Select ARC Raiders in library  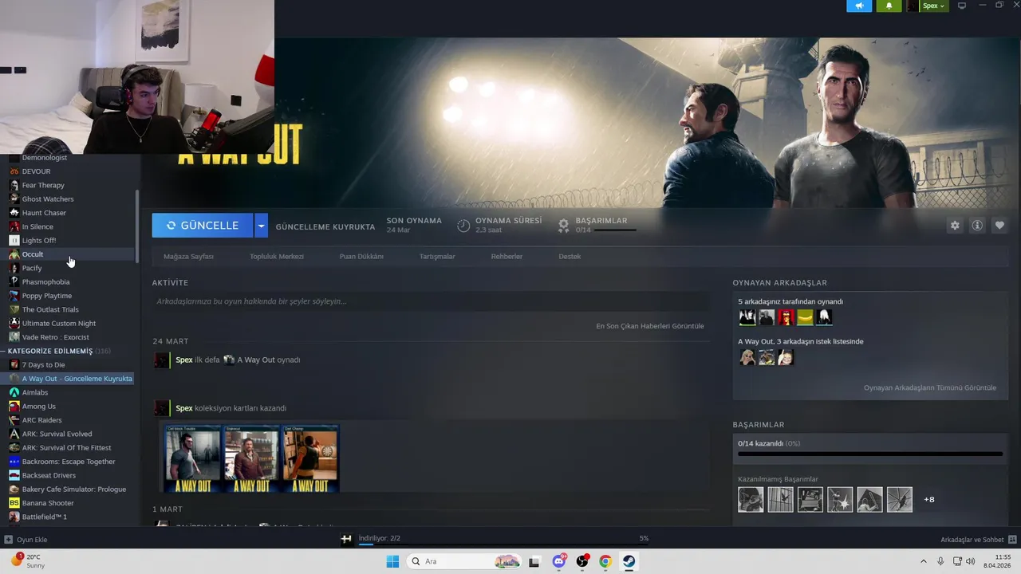click(x=41, y=420)
